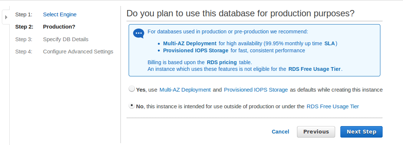Click the Step 2 label in the wizard list

click(x=24, y=27)
